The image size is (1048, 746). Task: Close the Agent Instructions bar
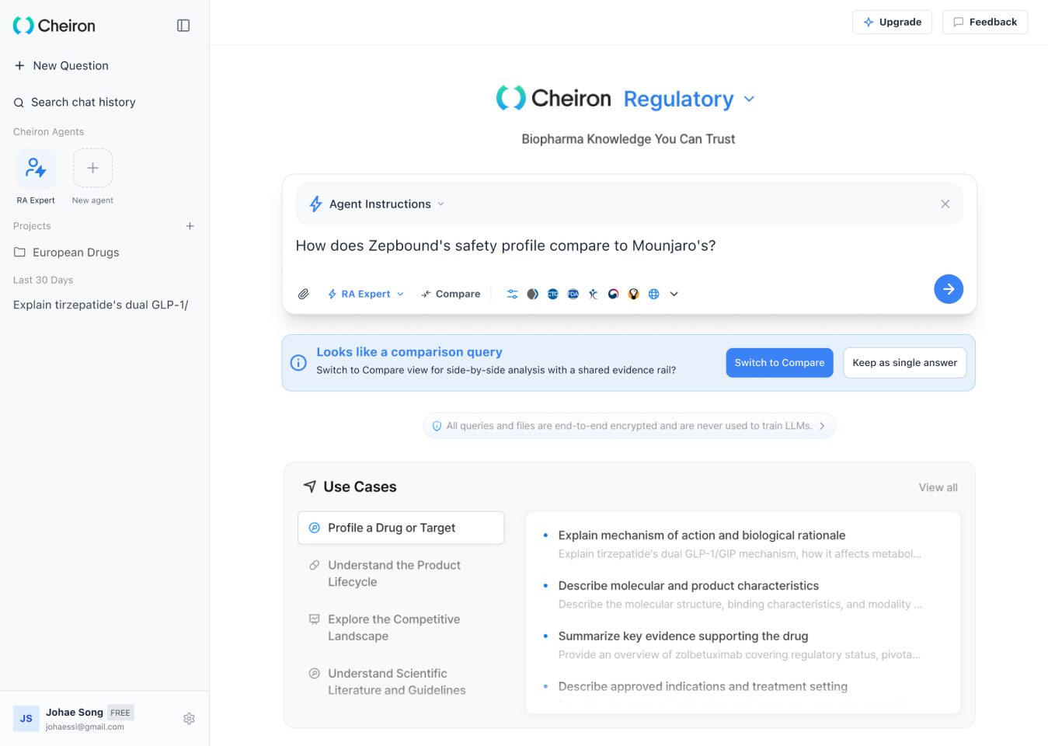pyautogui.click(x=945, y=204)
